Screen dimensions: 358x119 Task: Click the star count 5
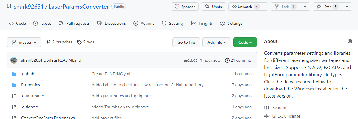[336, 7]
